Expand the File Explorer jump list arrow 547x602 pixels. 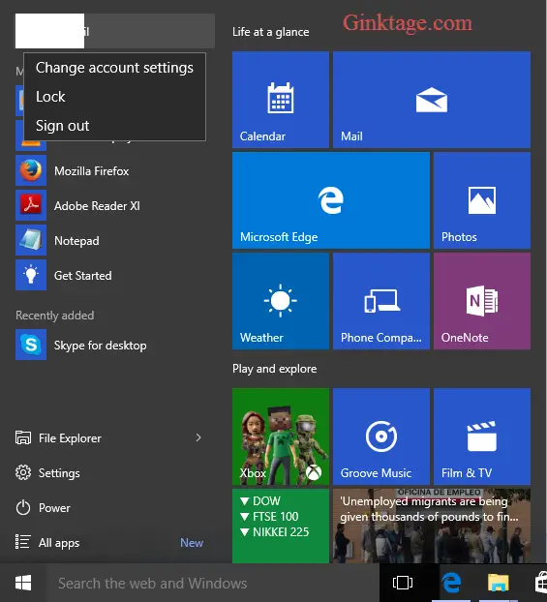point(198,437)
